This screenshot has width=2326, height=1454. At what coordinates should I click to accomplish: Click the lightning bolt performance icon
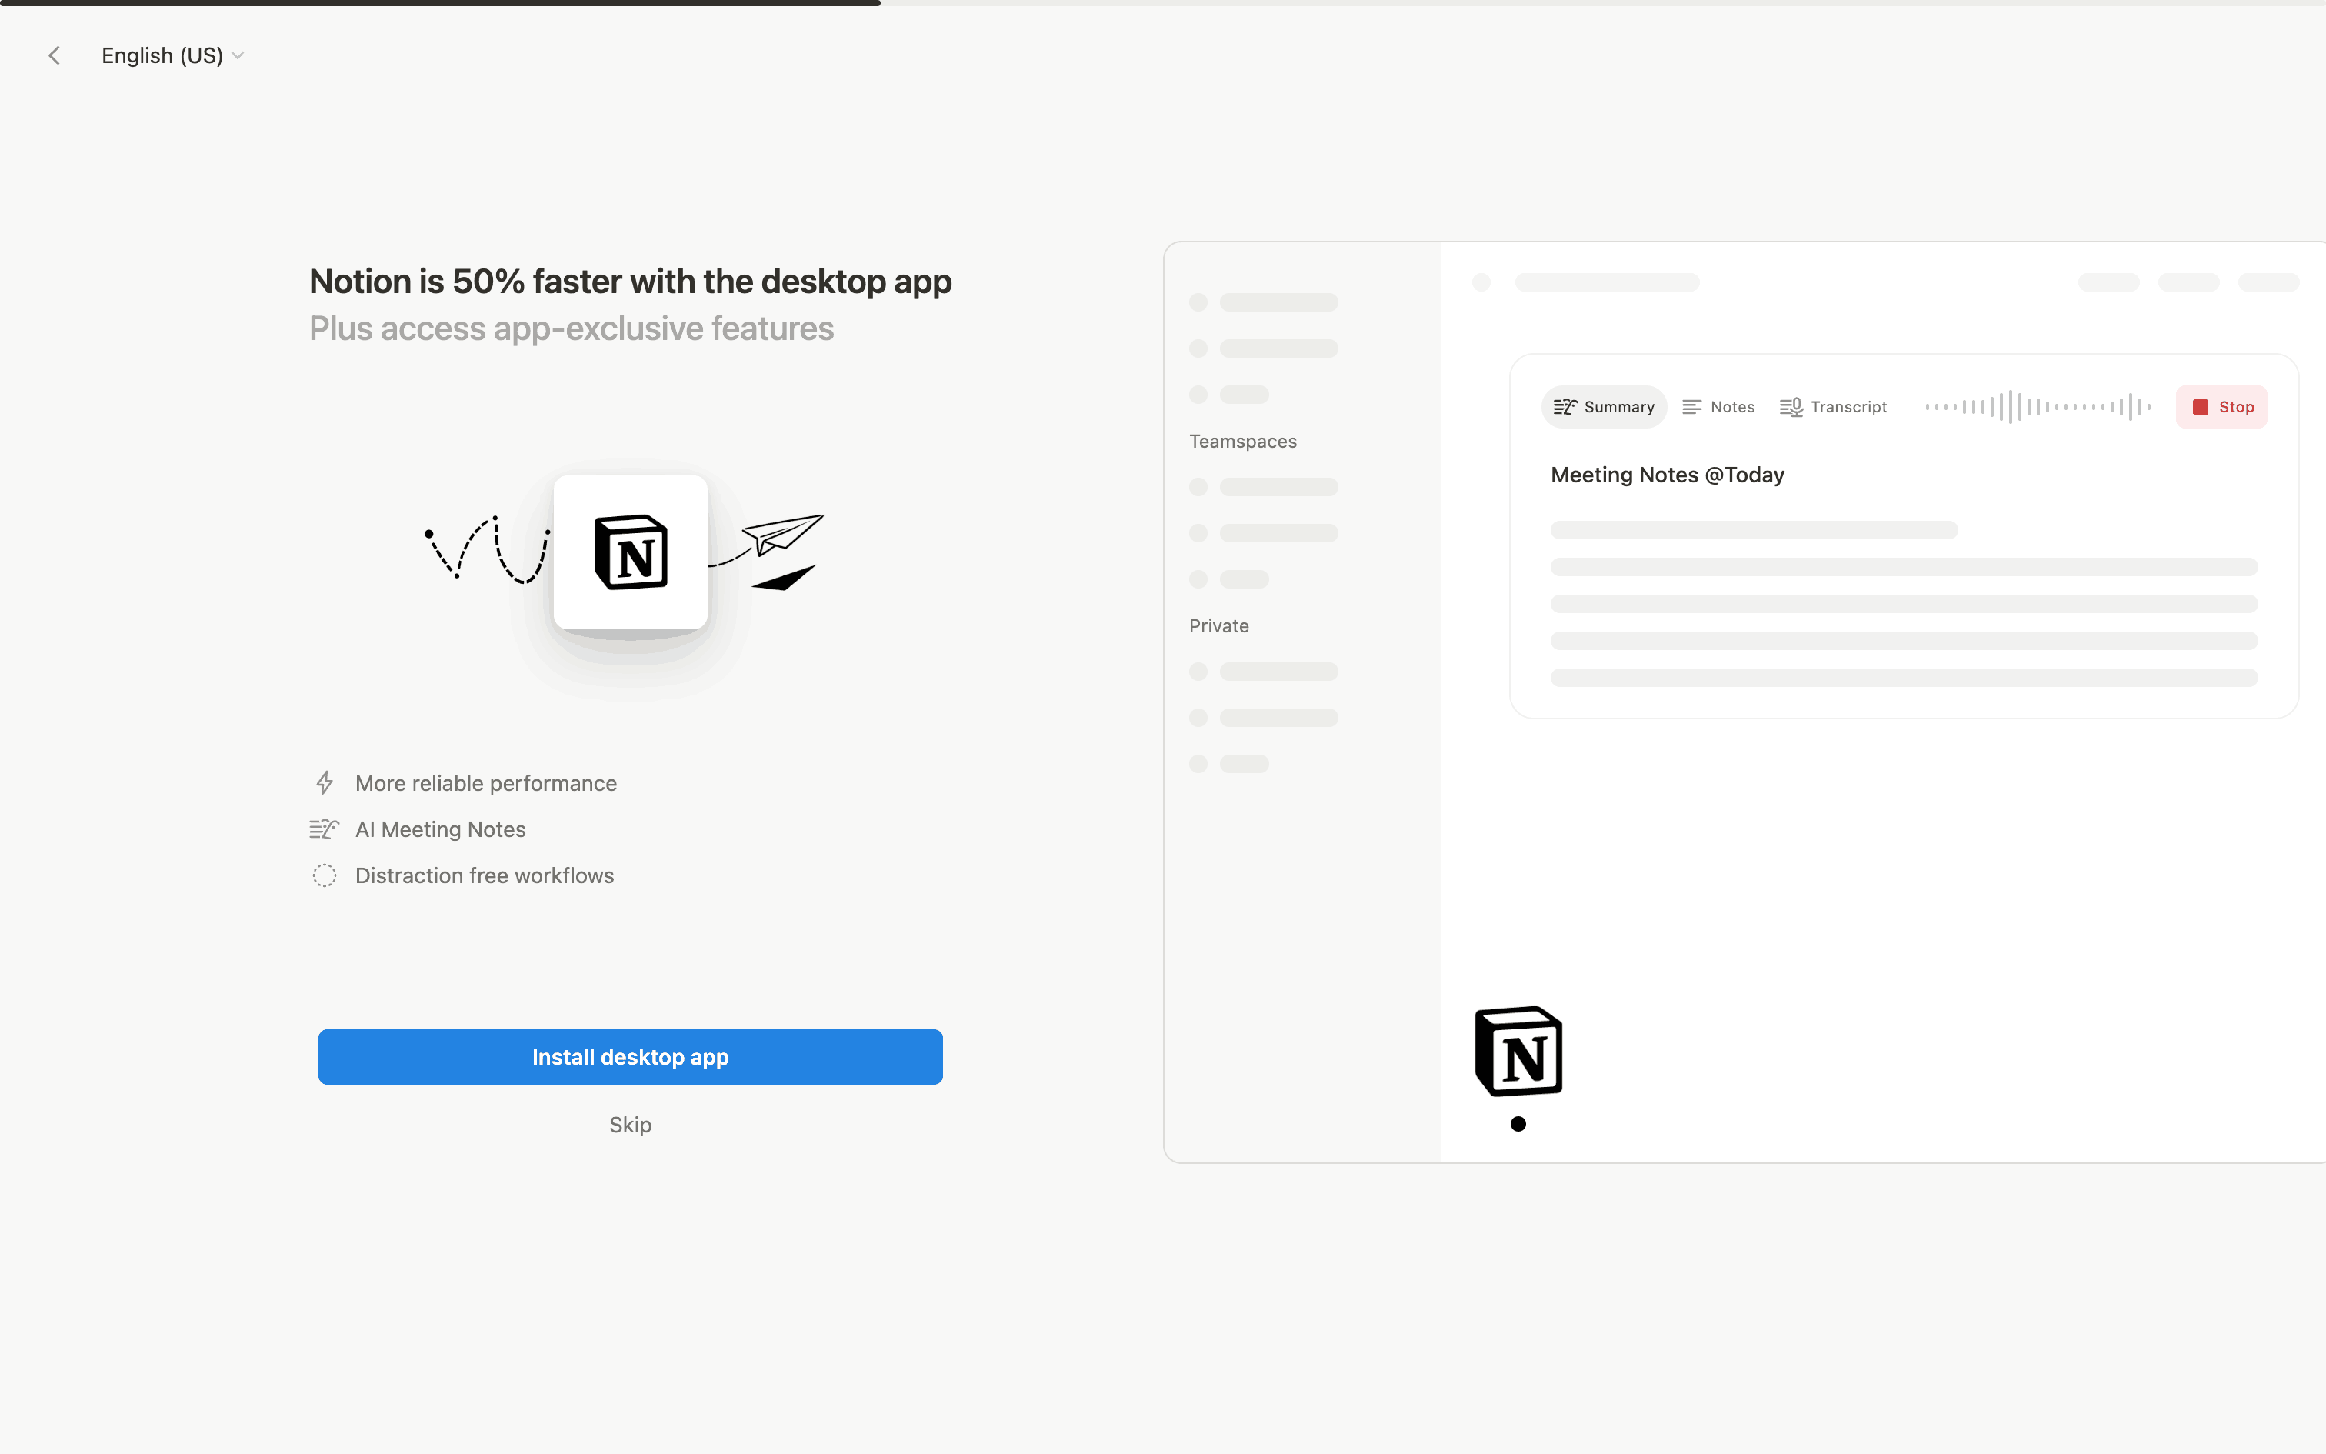point(325,783)
